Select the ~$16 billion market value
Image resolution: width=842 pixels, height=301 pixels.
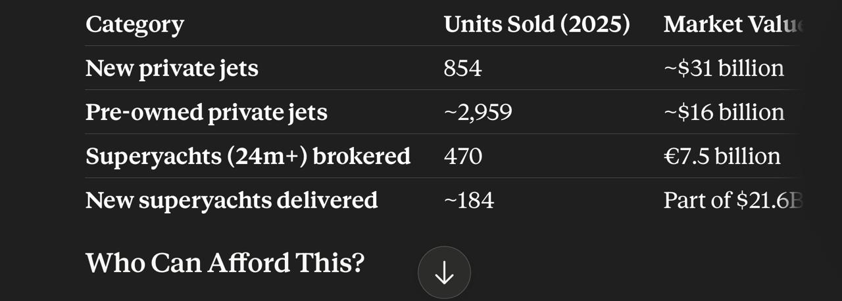coord(724,112)
